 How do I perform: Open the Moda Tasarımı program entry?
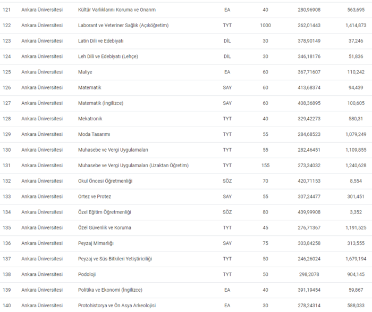point(94,134)
